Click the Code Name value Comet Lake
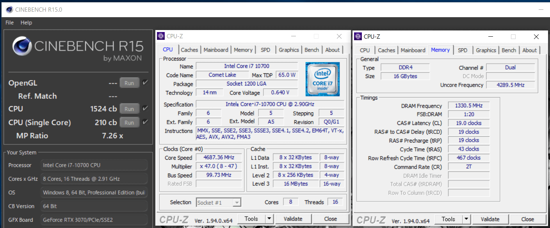The image size is (550, 228). point(222,75)
